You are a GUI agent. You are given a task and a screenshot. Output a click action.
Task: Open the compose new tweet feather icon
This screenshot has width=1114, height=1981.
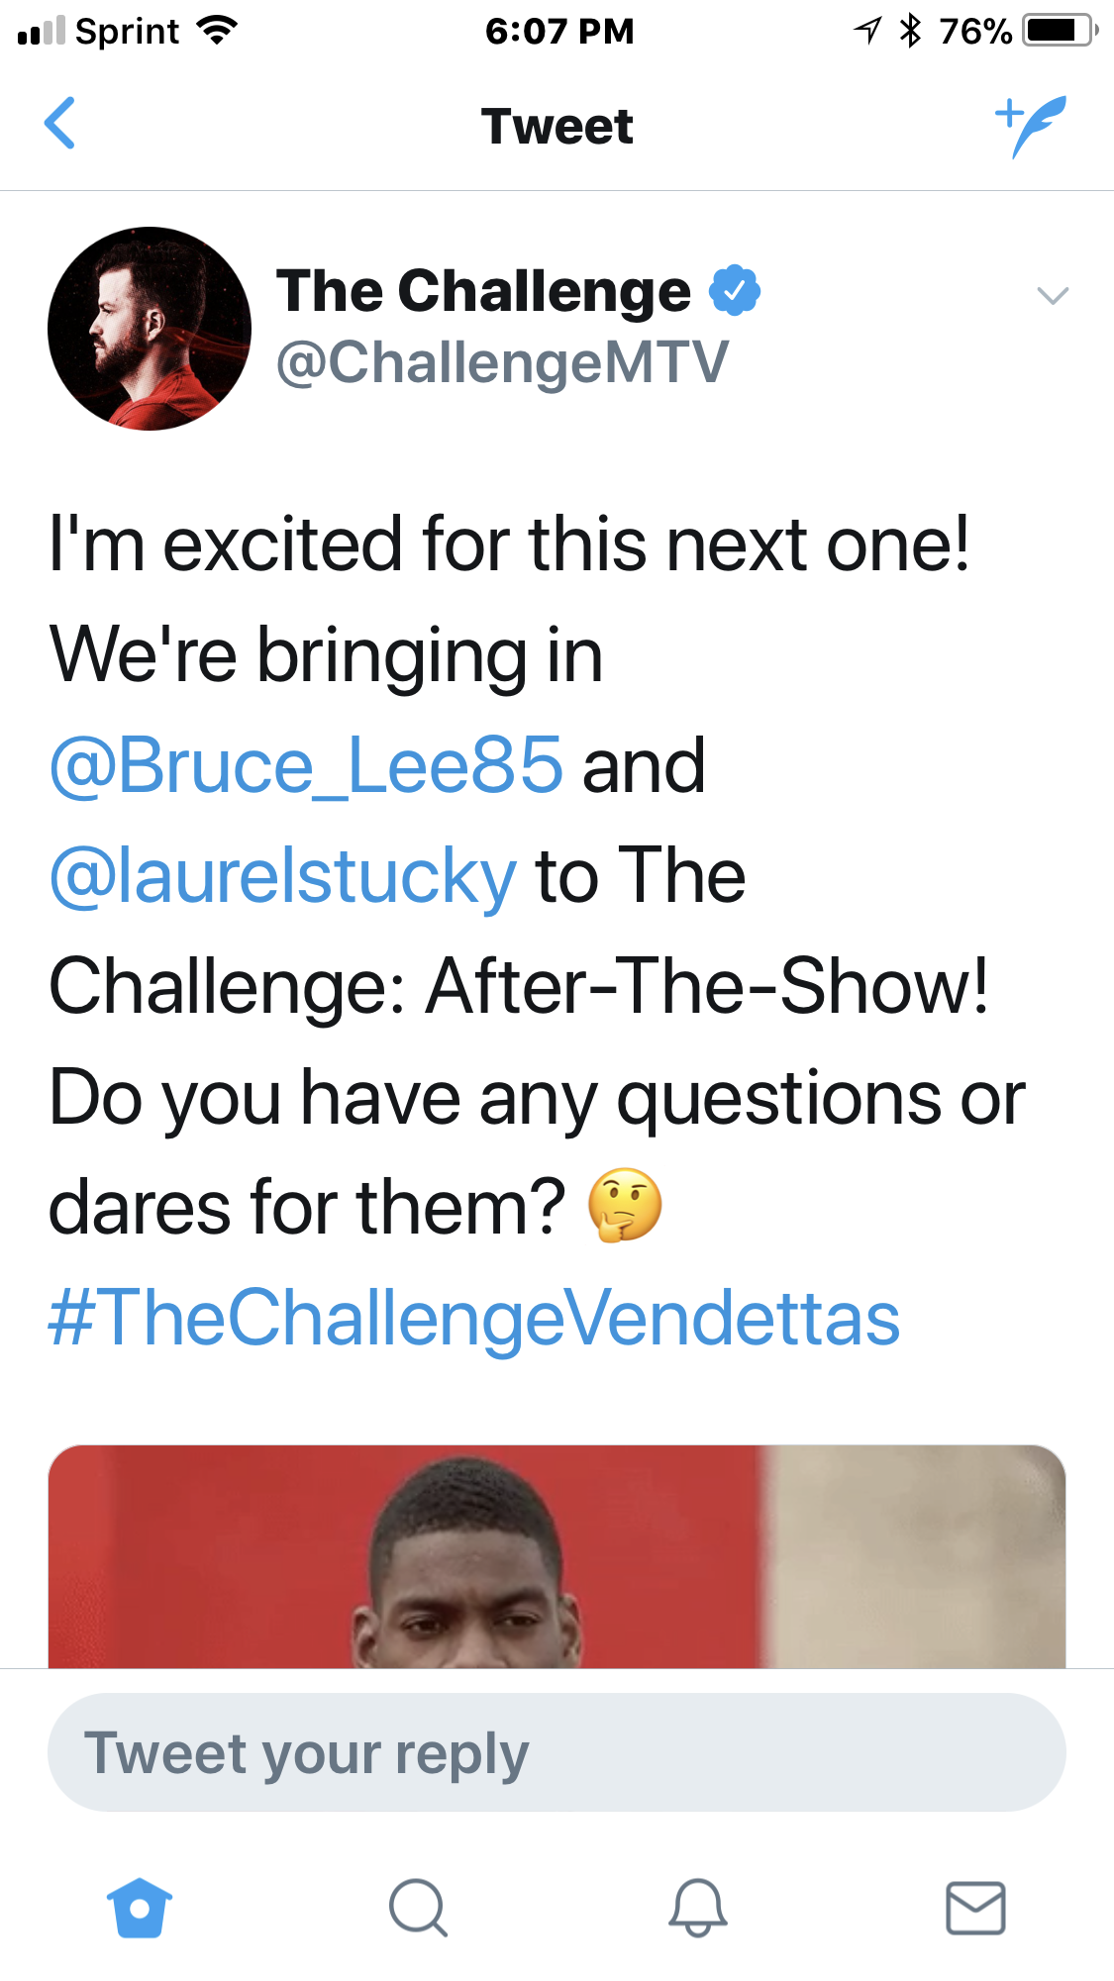1031,126
